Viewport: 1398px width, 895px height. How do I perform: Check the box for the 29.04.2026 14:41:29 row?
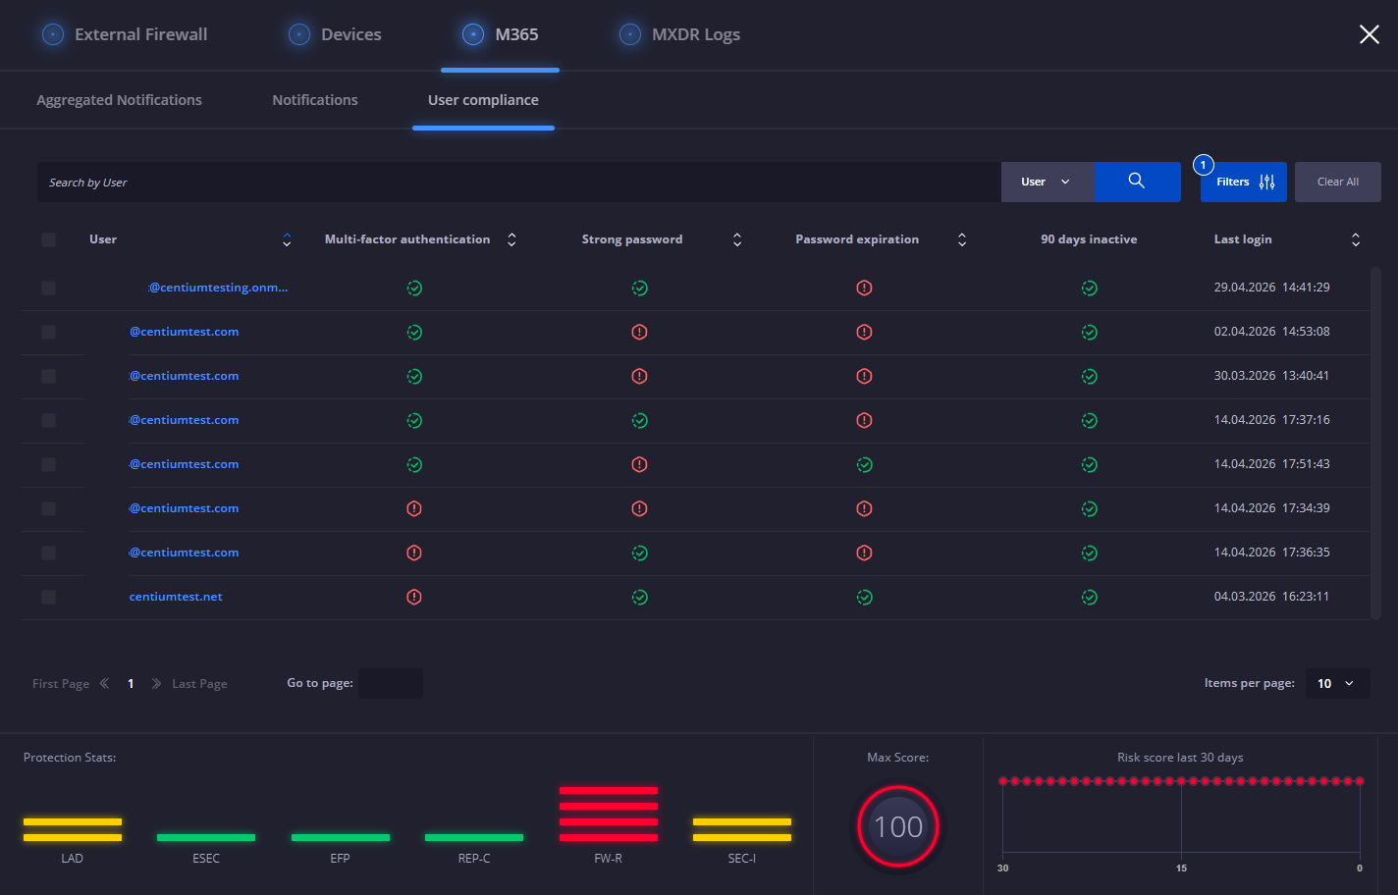48,288
